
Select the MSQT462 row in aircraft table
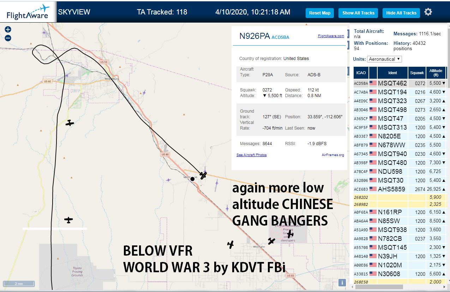point(400,83)
